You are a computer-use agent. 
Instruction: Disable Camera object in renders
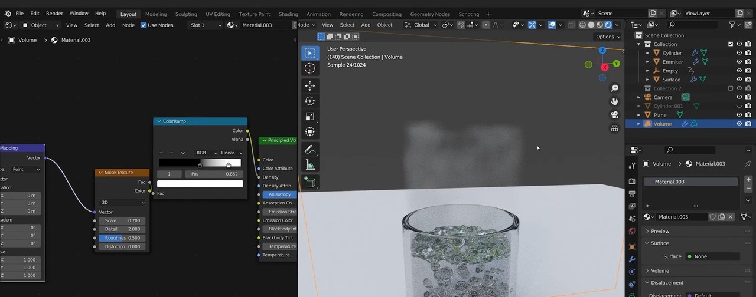[748, 97]
